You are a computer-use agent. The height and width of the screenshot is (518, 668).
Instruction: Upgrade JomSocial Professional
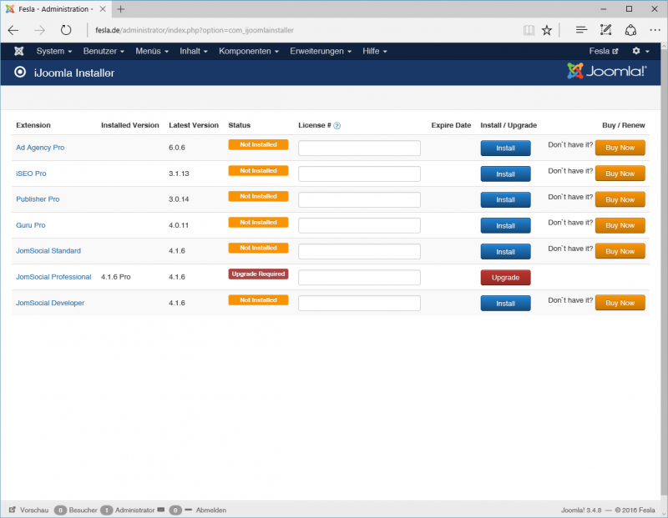click(x=505, y=278)
